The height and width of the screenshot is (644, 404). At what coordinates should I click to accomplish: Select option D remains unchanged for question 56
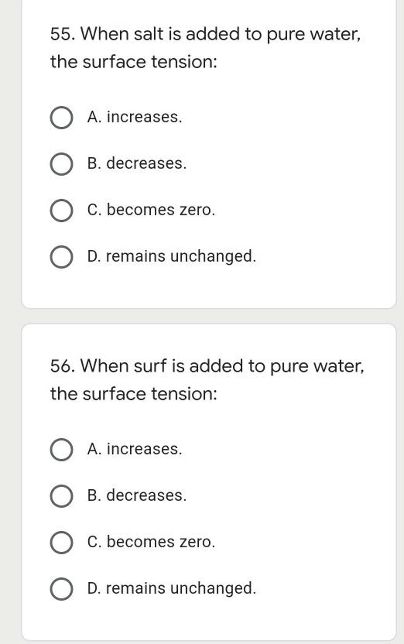[x=61, y=588]
